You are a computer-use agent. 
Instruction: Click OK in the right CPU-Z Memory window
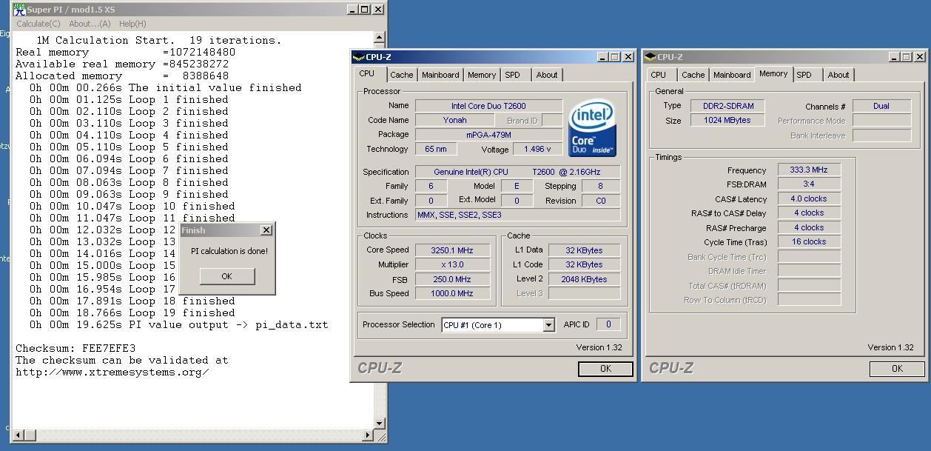(897, 368)
